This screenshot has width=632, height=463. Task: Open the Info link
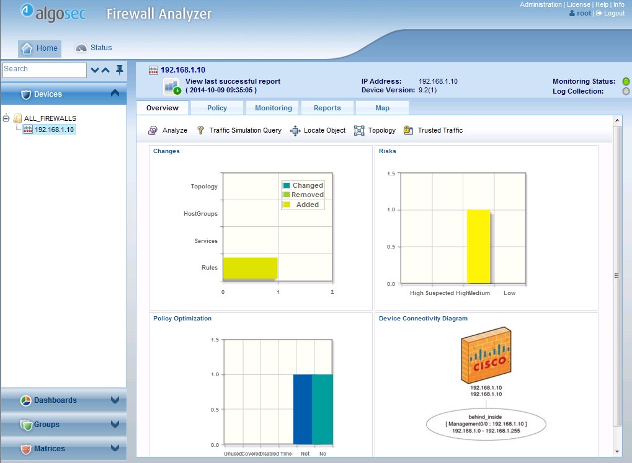point(619,4)
